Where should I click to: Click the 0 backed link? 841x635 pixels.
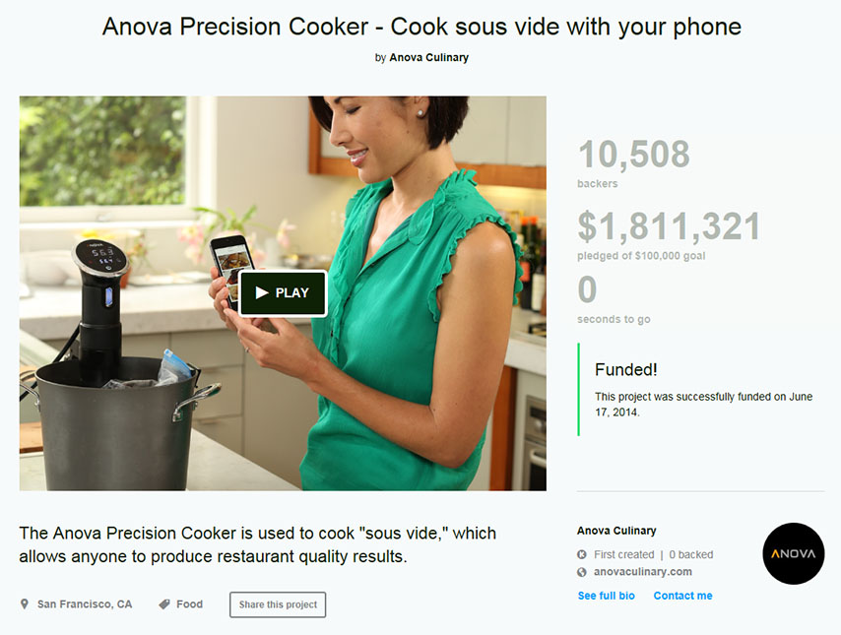691,554
